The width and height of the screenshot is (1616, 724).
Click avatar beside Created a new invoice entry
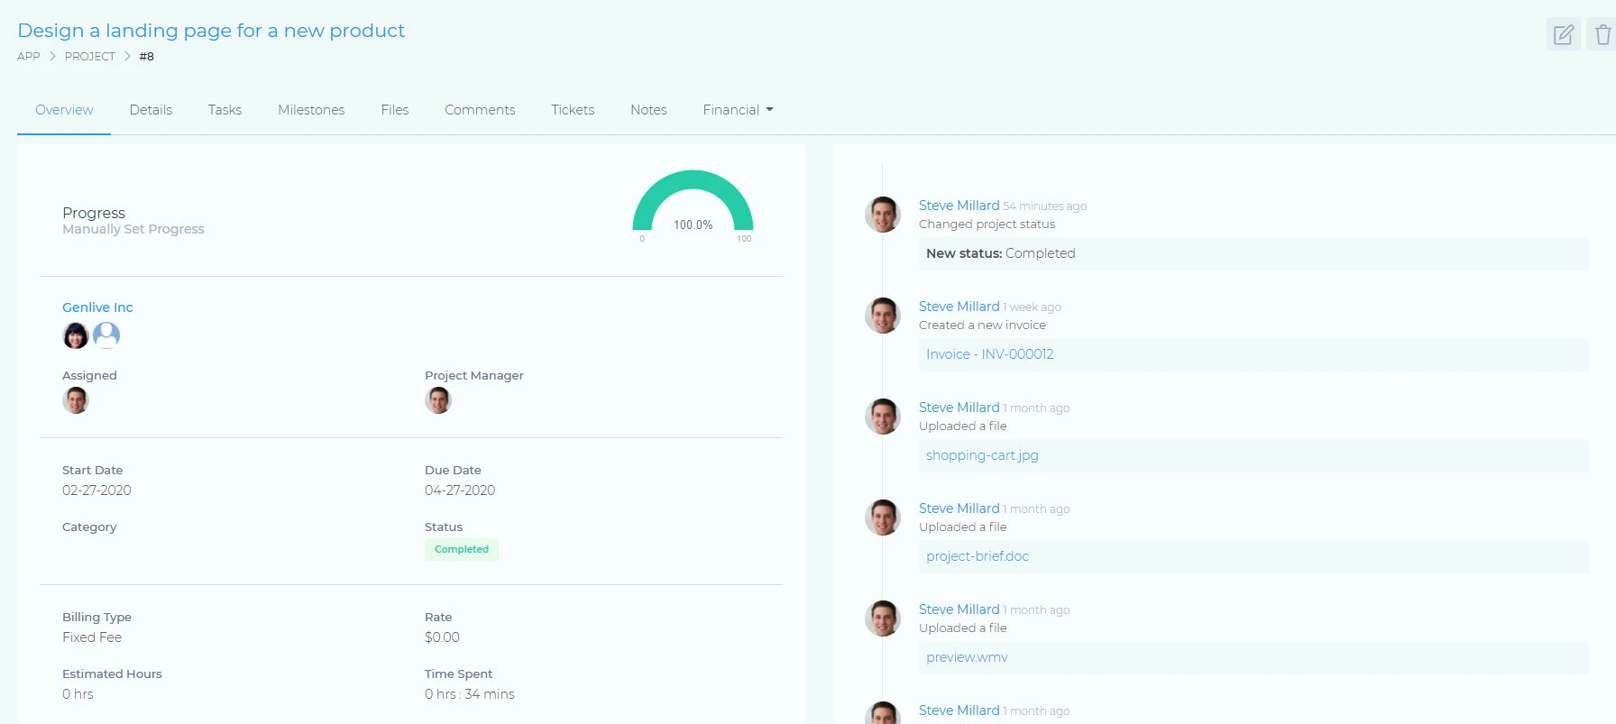882,316
